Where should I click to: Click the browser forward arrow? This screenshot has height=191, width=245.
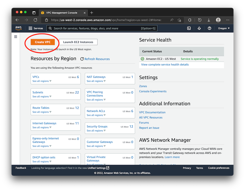click(x=26, y=20)
